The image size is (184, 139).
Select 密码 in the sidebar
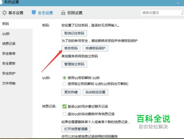point(16,24)
